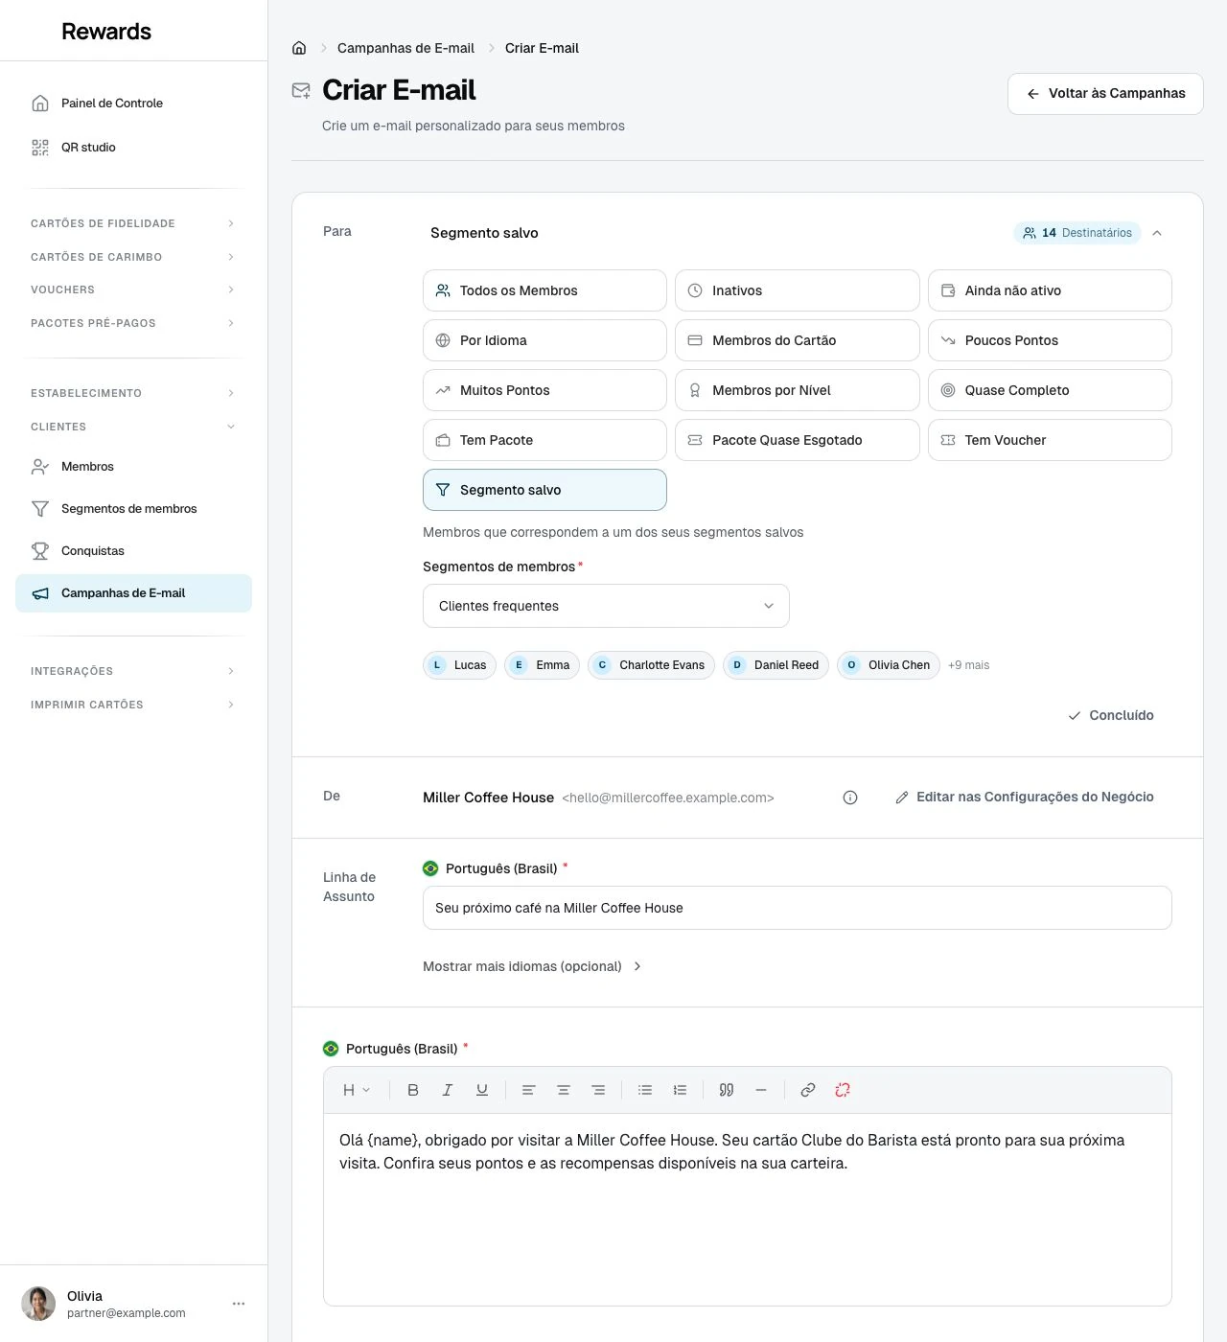Align text right in editor
This screenshot has height=1342, width=1227.
pyautogui.click(x=598, y=1090)
